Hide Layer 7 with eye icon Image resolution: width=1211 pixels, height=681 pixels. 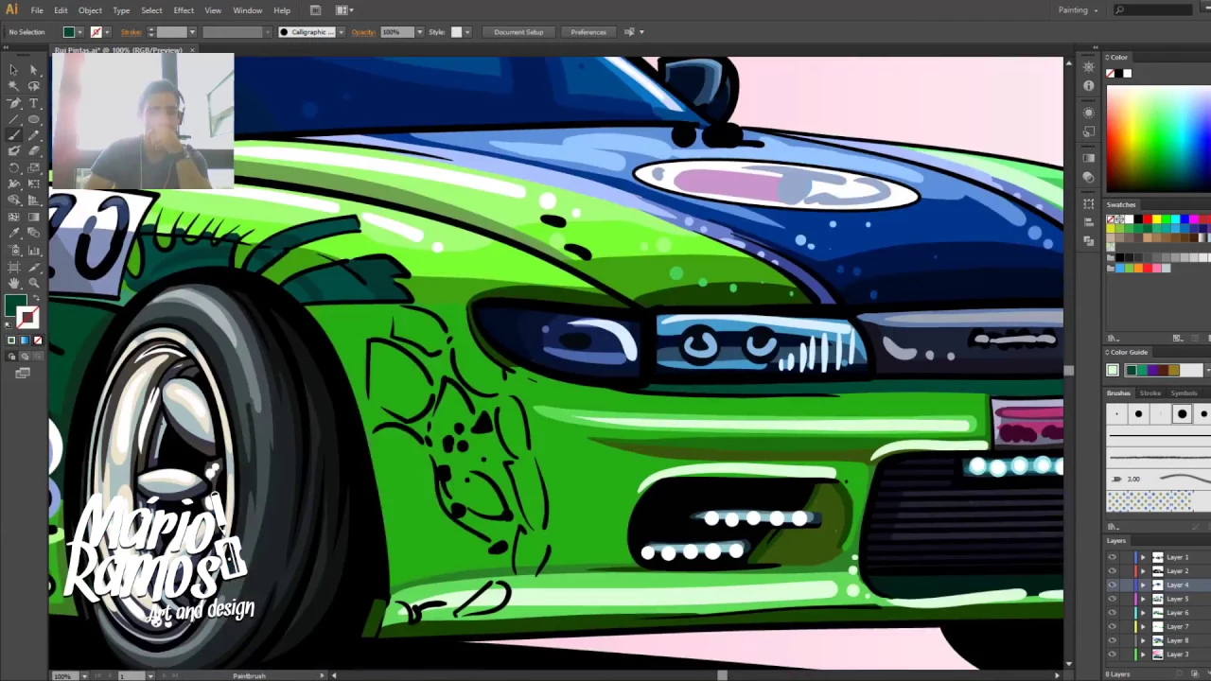click(x=1112, y=626)
